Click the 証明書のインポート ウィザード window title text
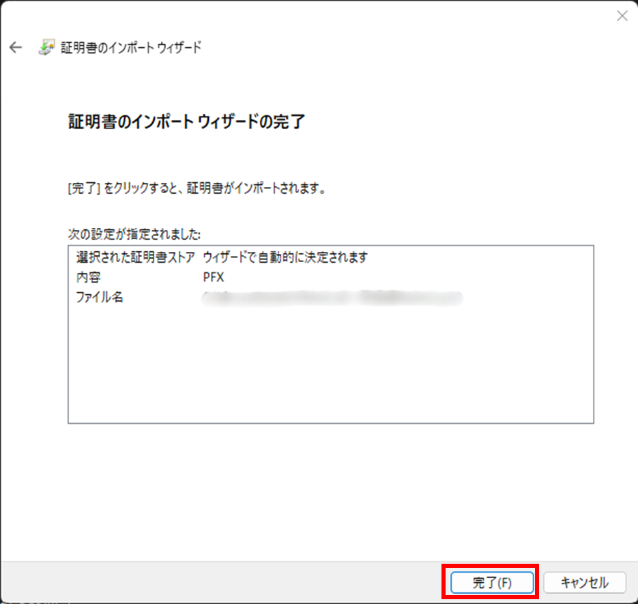 pyautogui.click(x=132, y=48)
